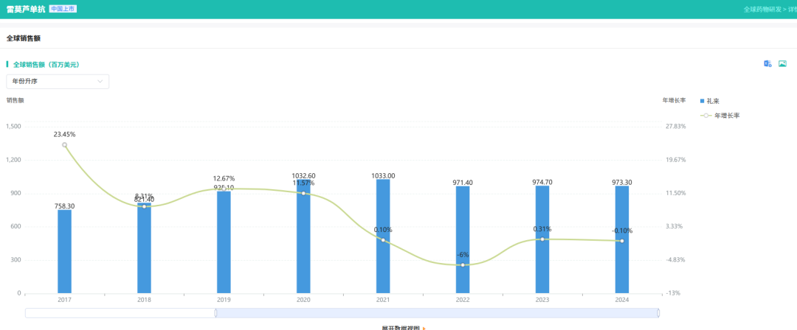Viewport: 797px width, 330px height.
Task: Select the 2017 sales bar 758.30
Action: pos(64,251)
